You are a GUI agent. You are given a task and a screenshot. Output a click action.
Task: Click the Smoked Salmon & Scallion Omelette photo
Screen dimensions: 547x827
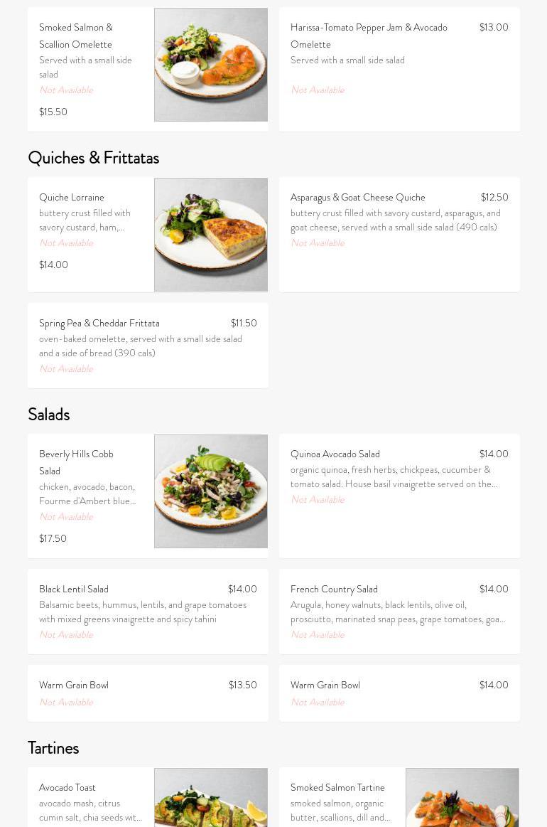211,65
